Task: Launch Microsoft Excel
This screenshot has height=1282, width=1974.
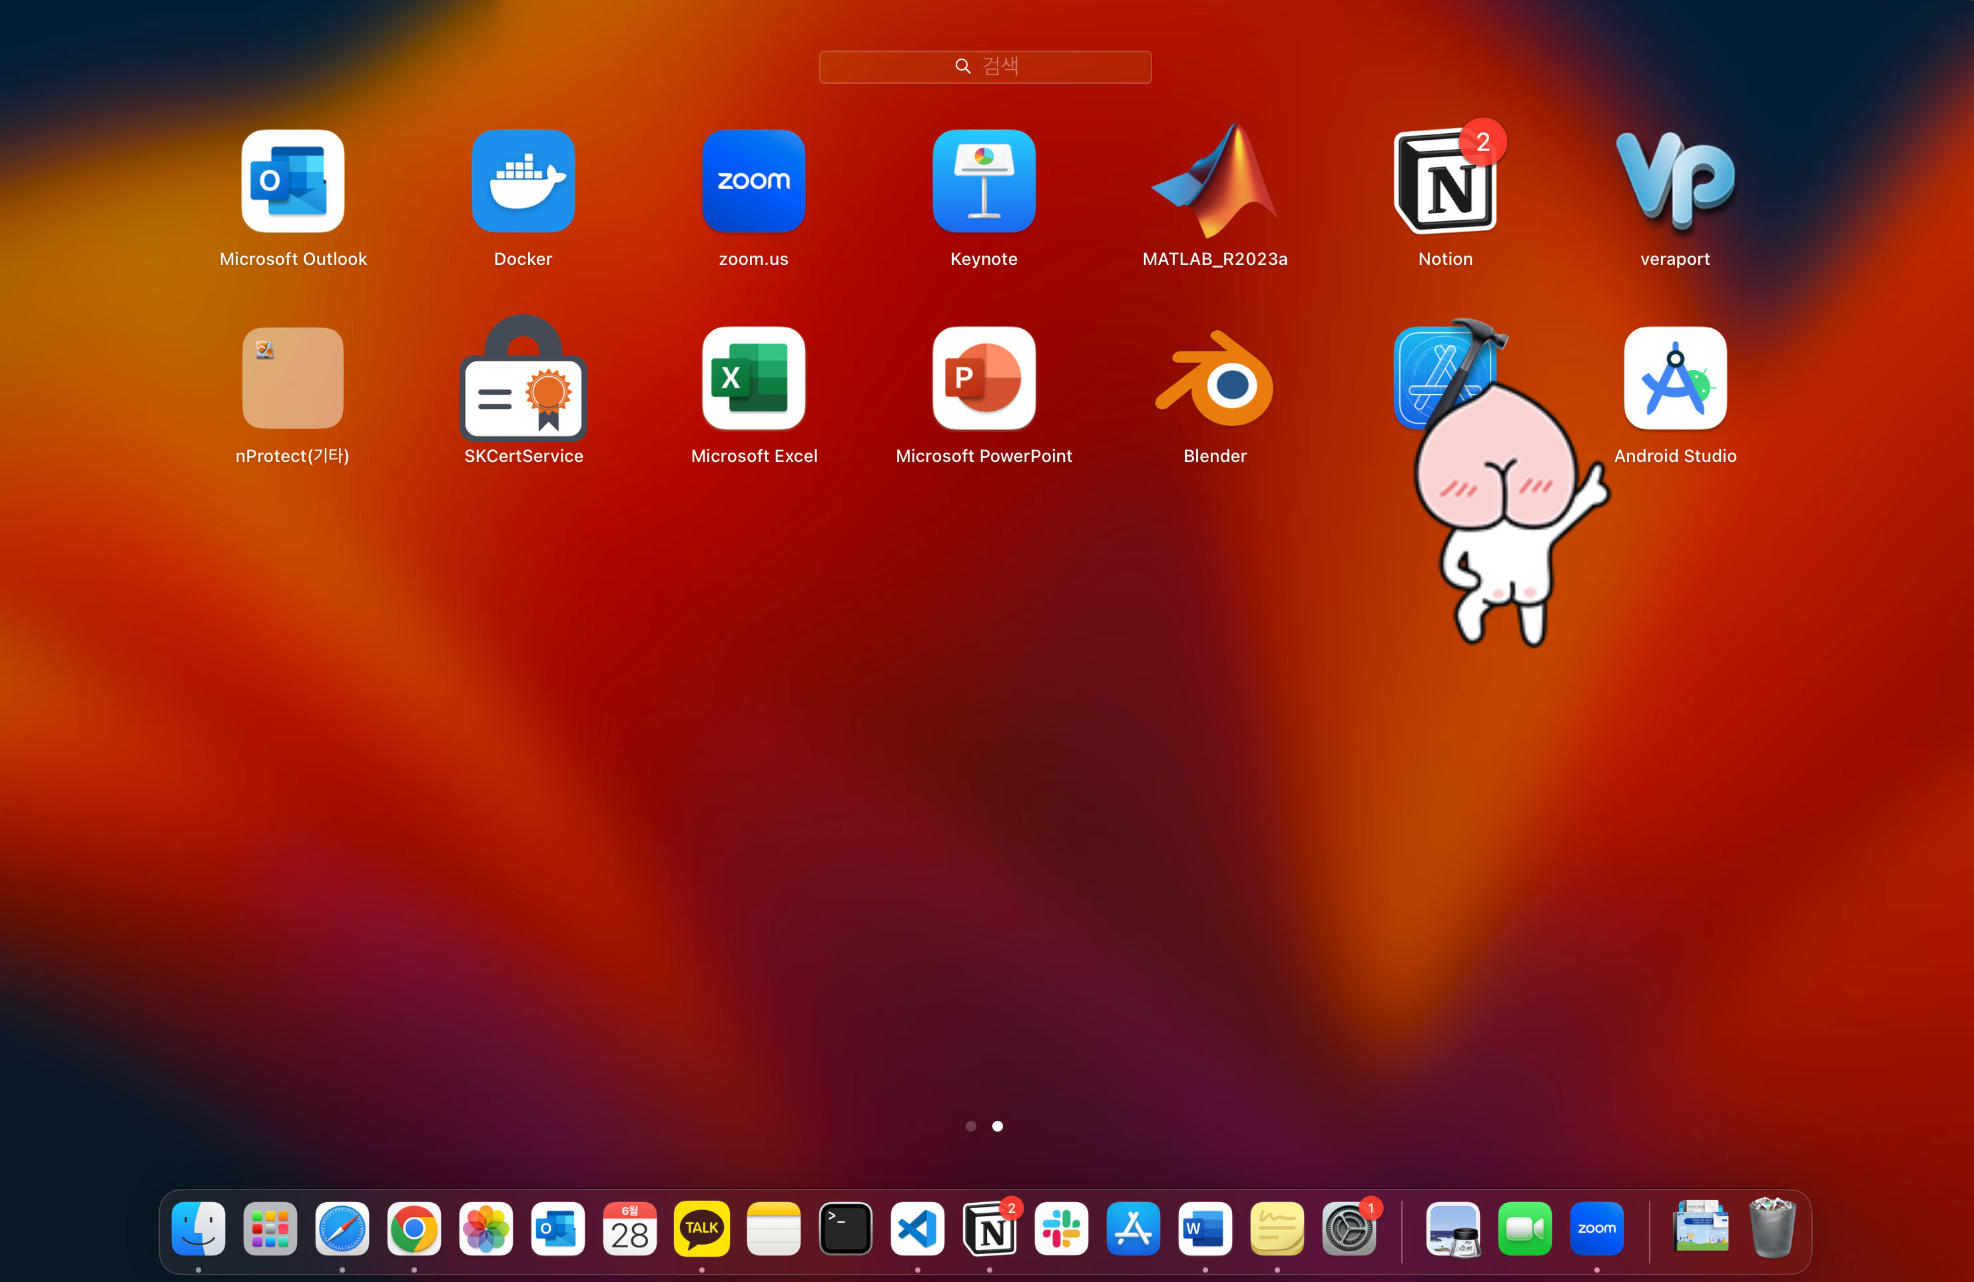Action: coord(753,379)
